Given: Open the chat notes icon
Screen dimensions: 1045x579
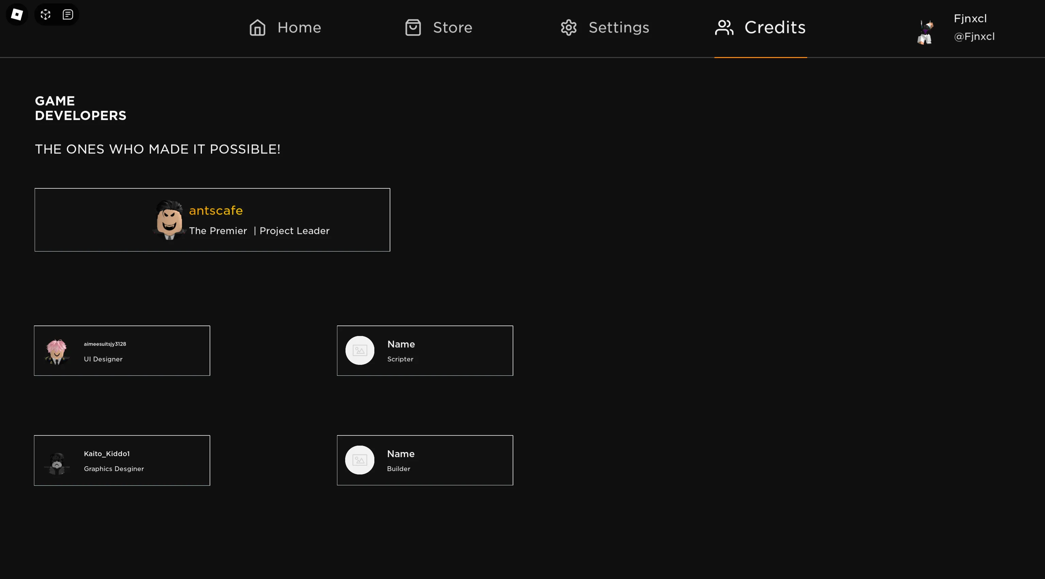Looking at the screenshot, I should pyautogui.click(x=68, y=15).
